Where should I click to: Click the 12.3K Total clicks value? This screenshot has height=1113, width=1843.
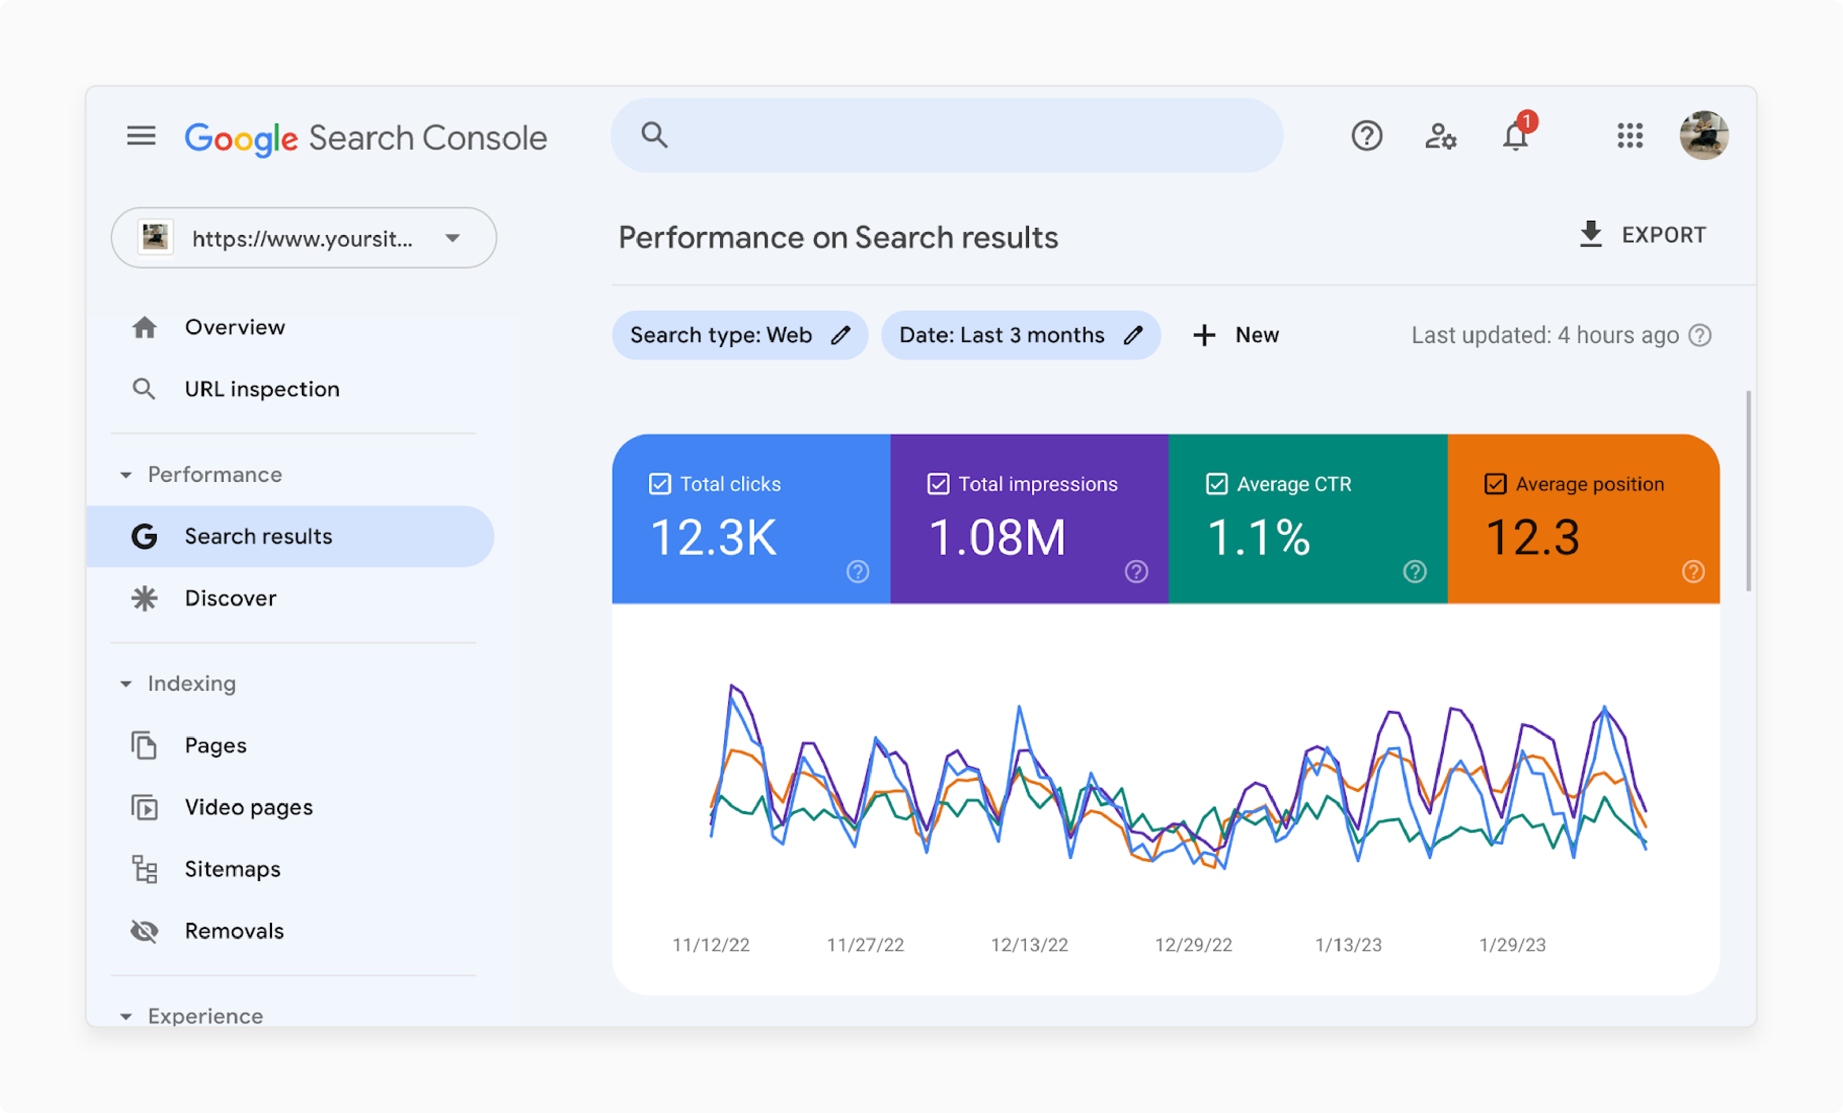coord(714,537)
